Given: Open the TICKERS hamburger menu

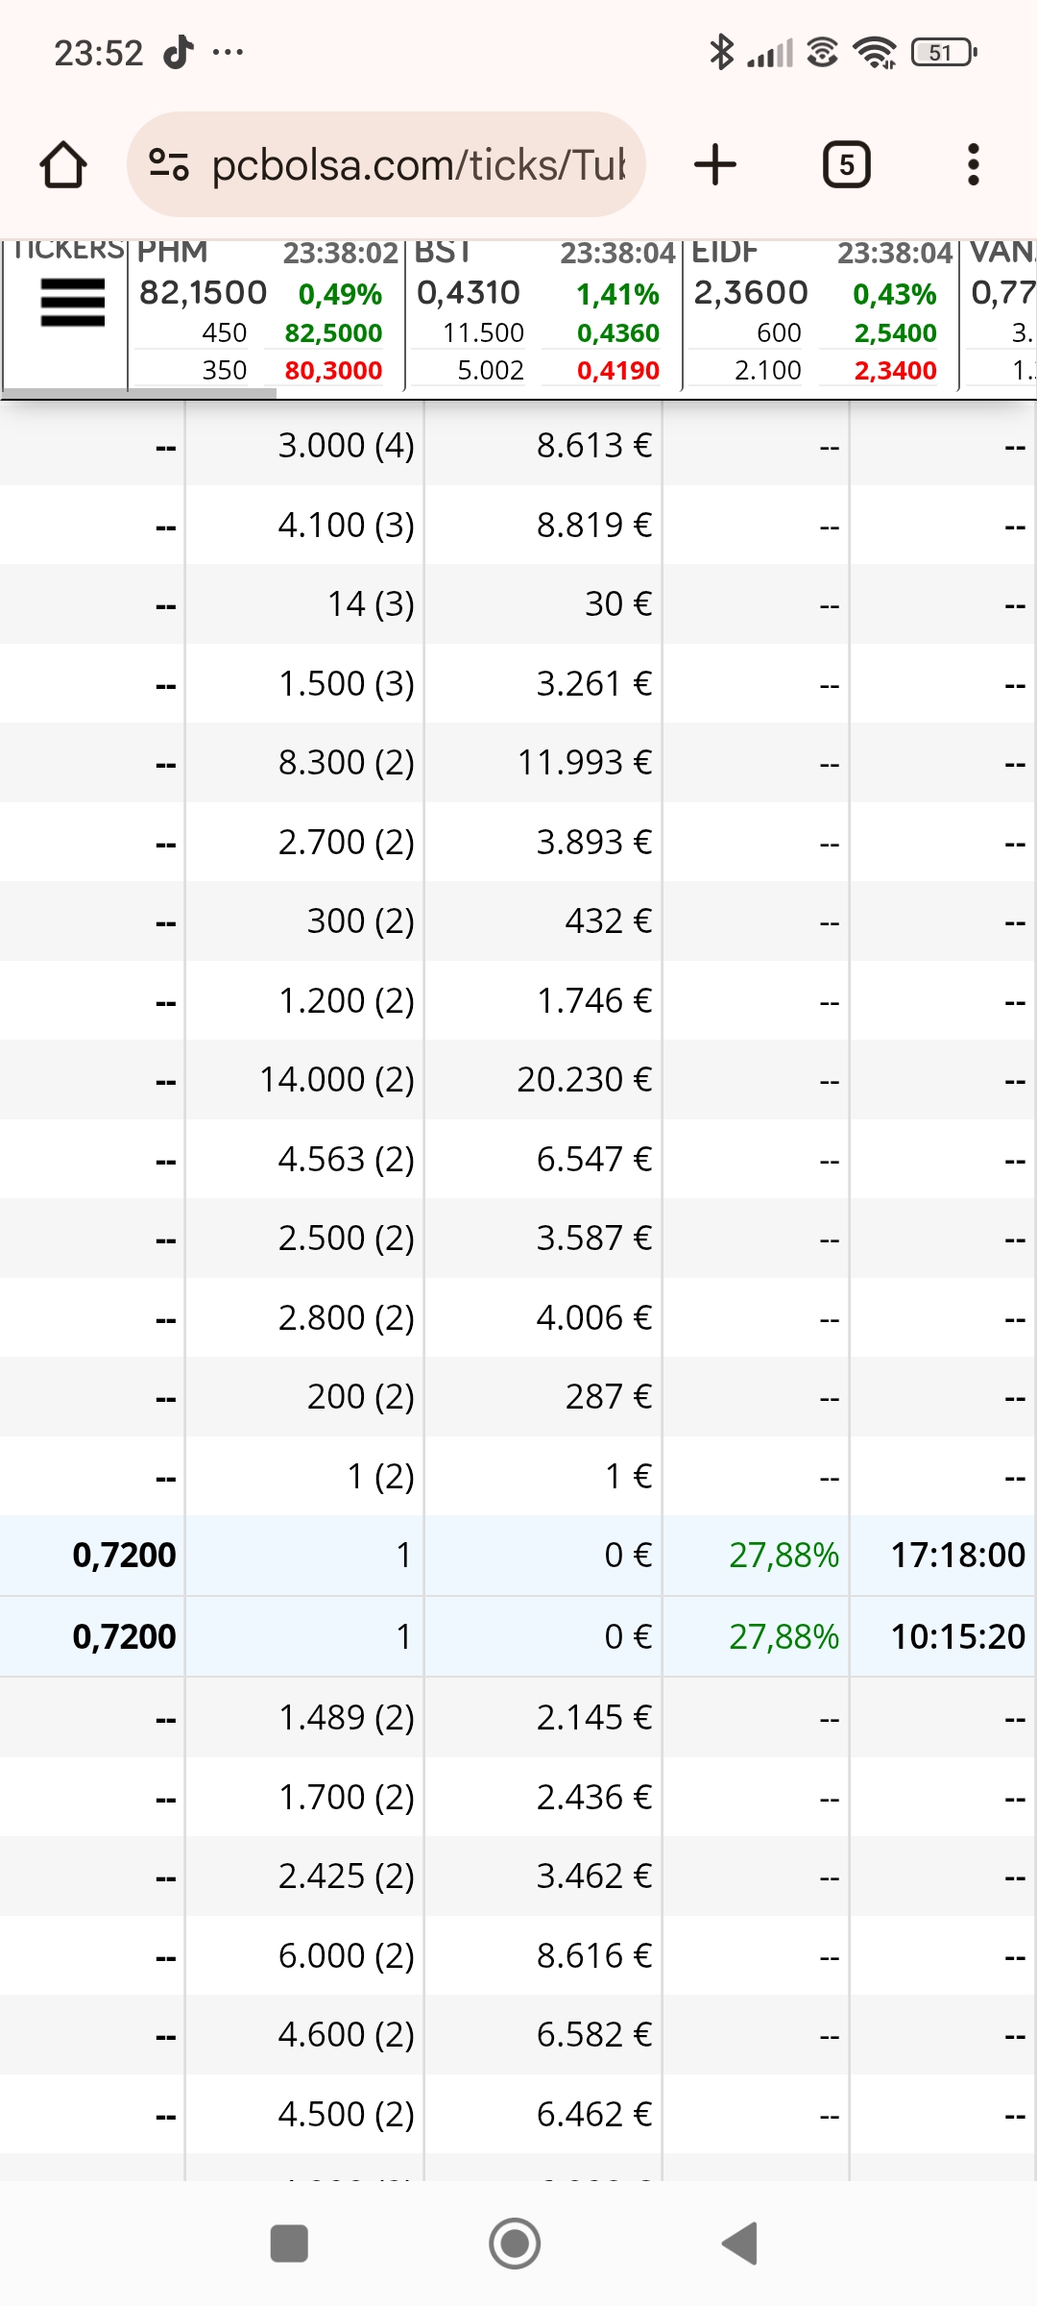Looking at the screenshot, I should (x=72, y=303).
